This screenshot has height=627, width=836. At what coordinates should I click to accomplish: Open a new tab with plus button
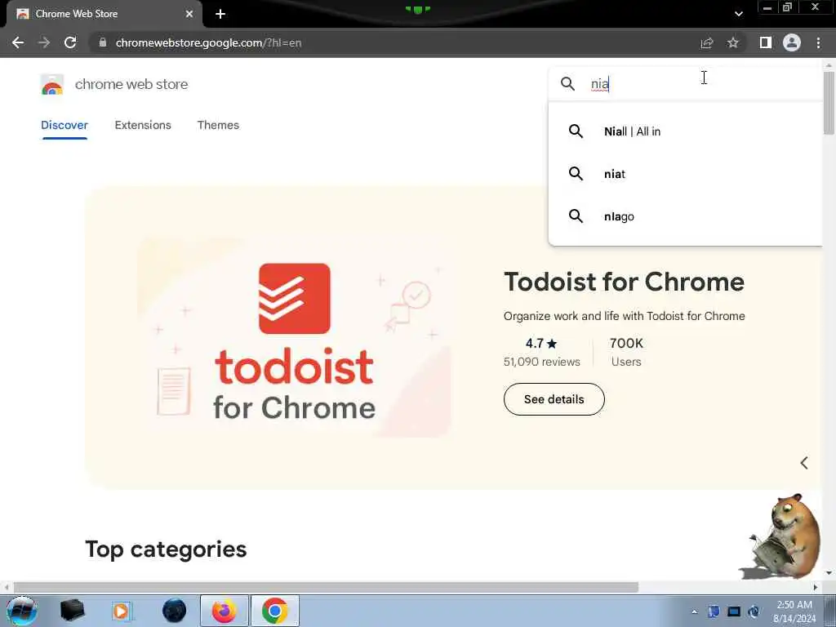[220, 14]
